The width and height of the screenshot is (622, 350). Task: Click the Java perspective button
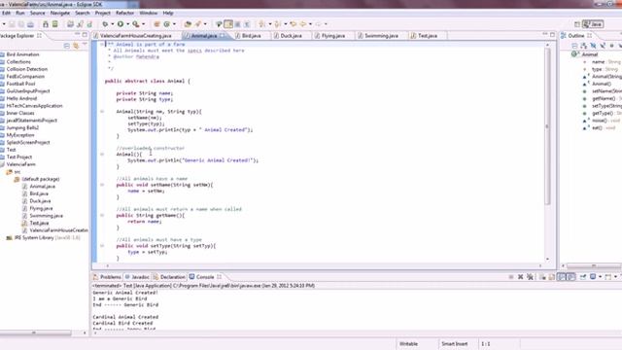click(x=593, y=24)
